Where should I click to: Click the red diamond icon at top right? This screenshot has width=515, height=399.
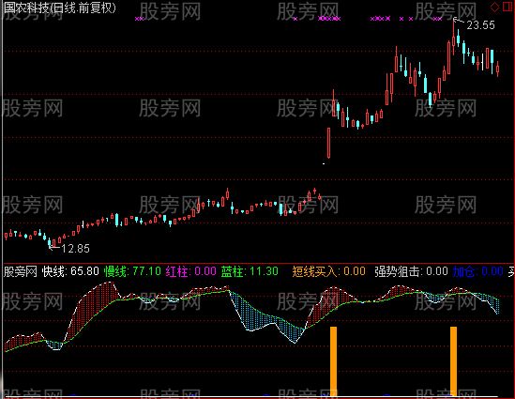[x=495, y=7]
